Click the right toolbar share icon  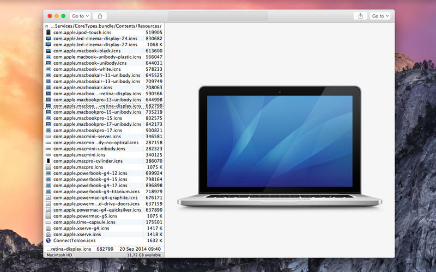coord(360,16)
